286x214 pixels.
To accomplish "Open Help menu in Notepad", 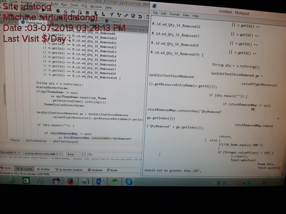I will [x=195, y=16].
